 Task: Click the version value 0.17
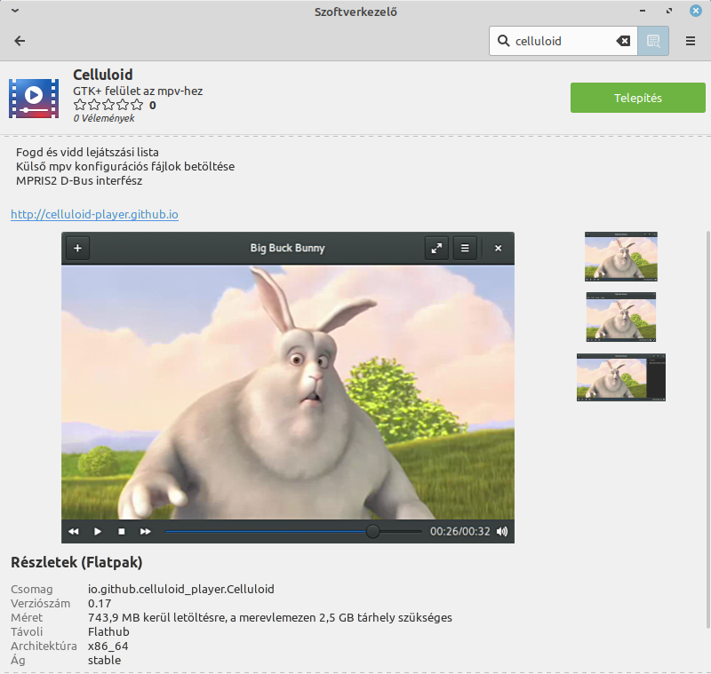point(100,603)
